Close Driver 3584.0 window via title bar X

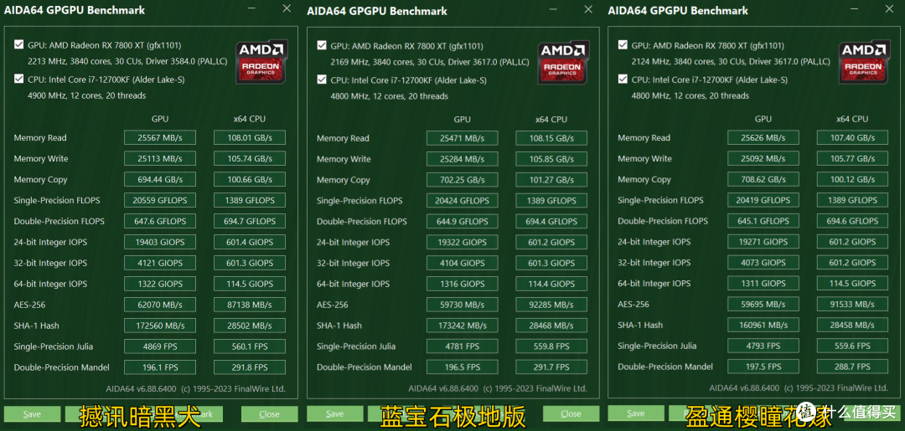pos(287,8)
